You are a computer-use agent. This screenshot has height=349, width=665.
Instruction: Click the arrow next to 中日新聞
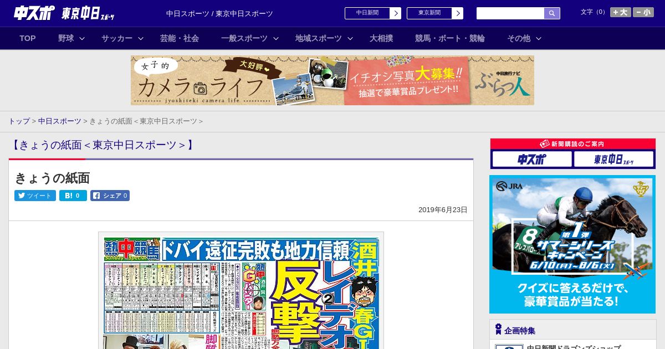(x=396, y=13)
